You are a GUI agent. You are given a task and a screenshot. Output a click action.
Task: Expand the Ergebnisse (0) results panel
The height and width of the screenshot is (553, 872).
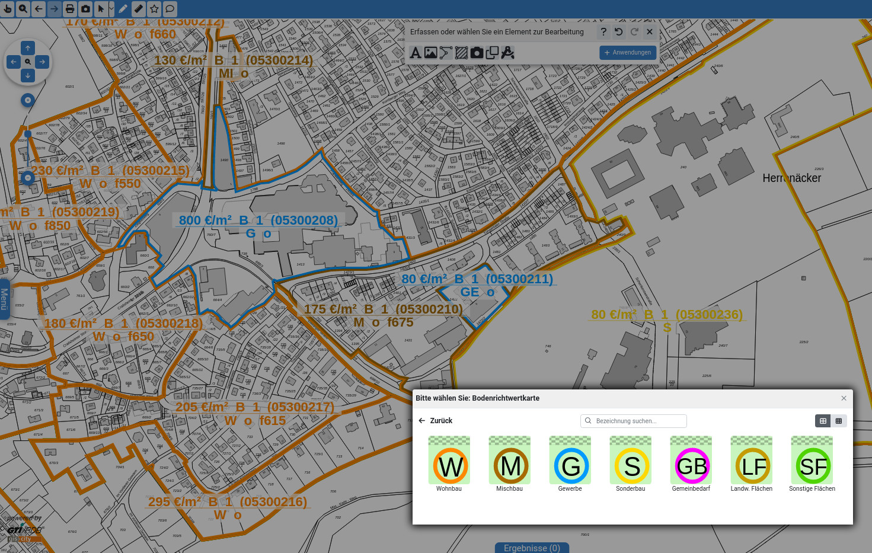click(532, 548)
